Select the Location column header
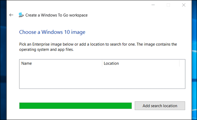This screenshot has height=120, width=197. [x=141, y=63]
